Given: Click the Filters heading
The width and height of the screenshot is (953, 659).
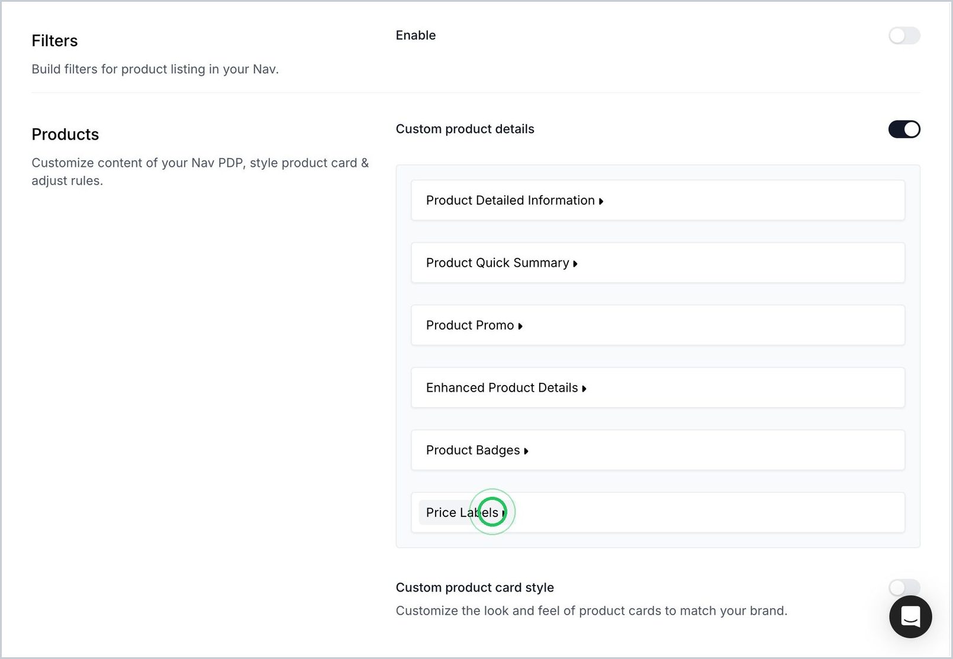Looking at the screenshot, I should (54, 41).
